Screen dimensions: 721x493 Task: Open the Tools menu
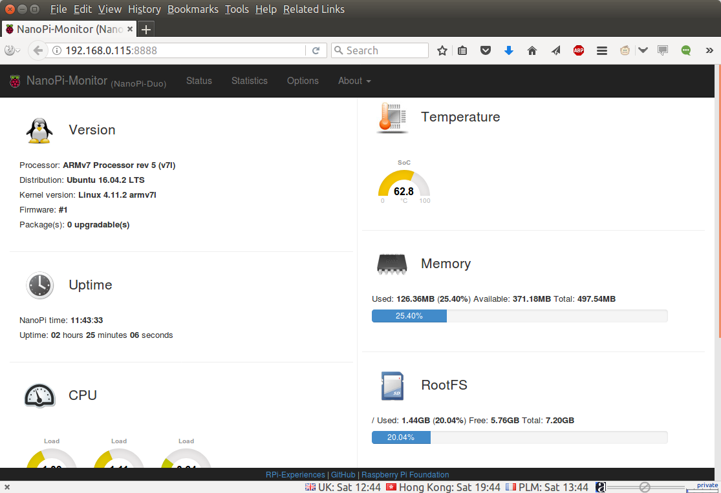[x=237, y=9]
